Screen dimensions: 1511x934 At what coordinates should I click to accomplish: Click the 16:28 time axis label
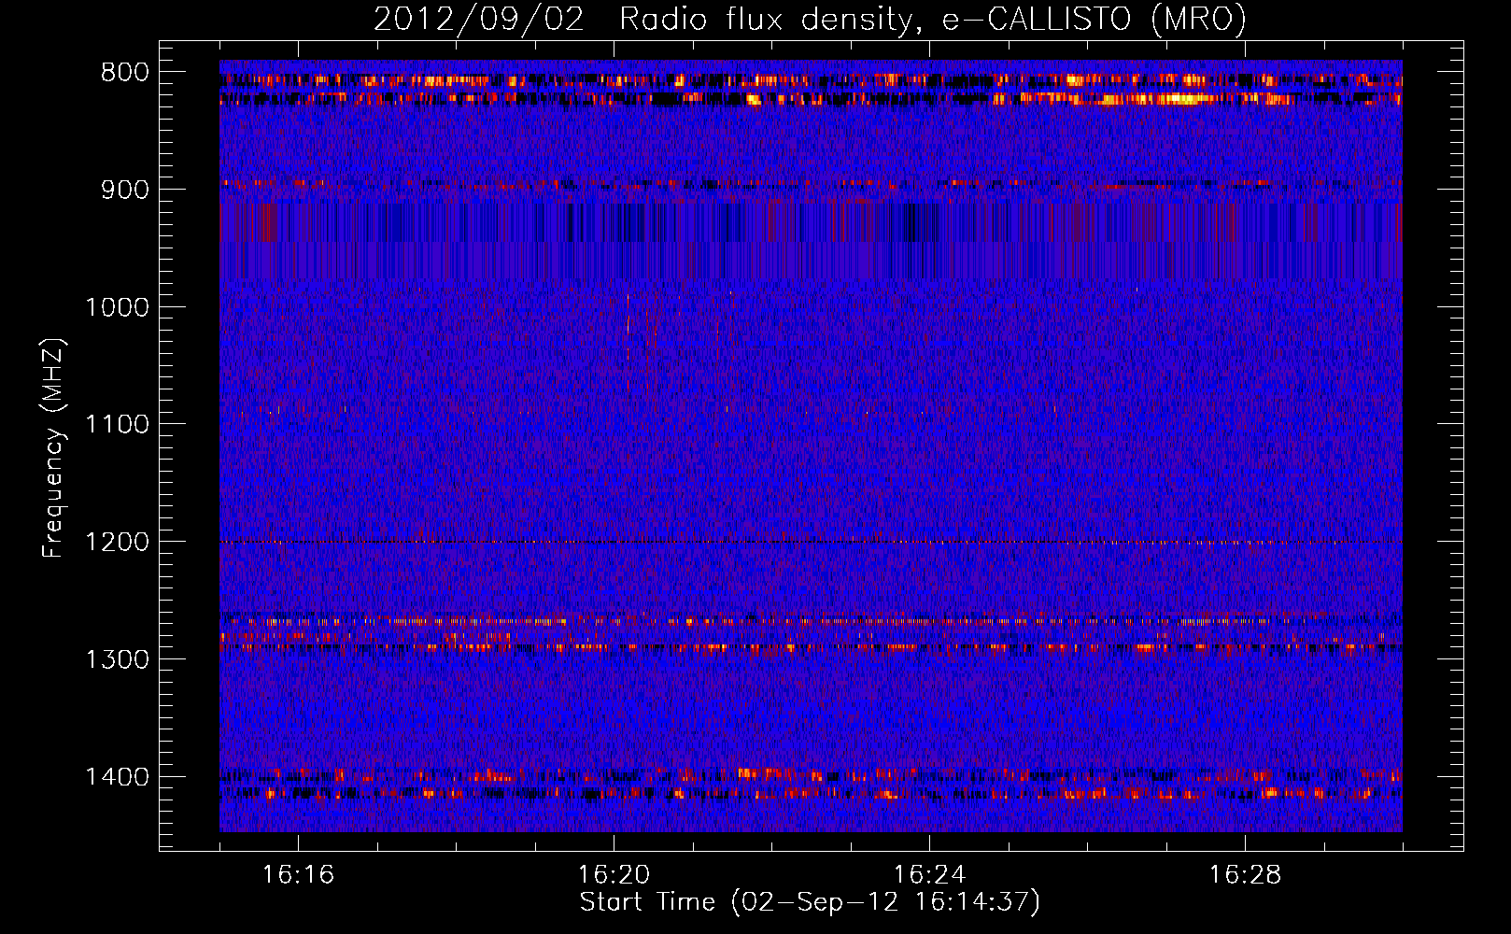coord(1245,875)
